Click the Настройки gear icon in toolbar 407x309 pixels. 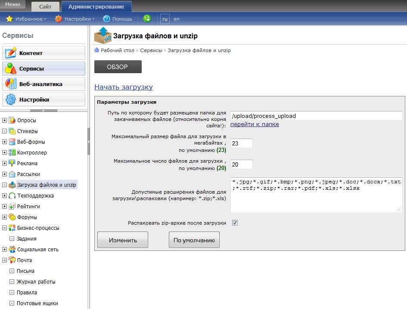point(59,19)
